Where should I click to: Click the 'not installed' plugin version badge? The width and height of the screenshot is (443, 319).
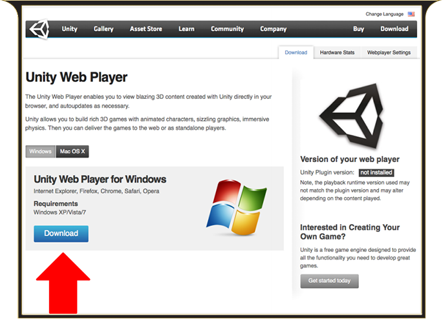coord(376,172)
